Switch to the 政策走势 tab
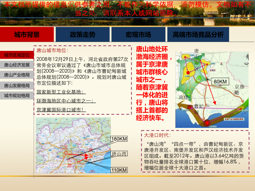Screen dimensions: 255x191 pos(83,34)
